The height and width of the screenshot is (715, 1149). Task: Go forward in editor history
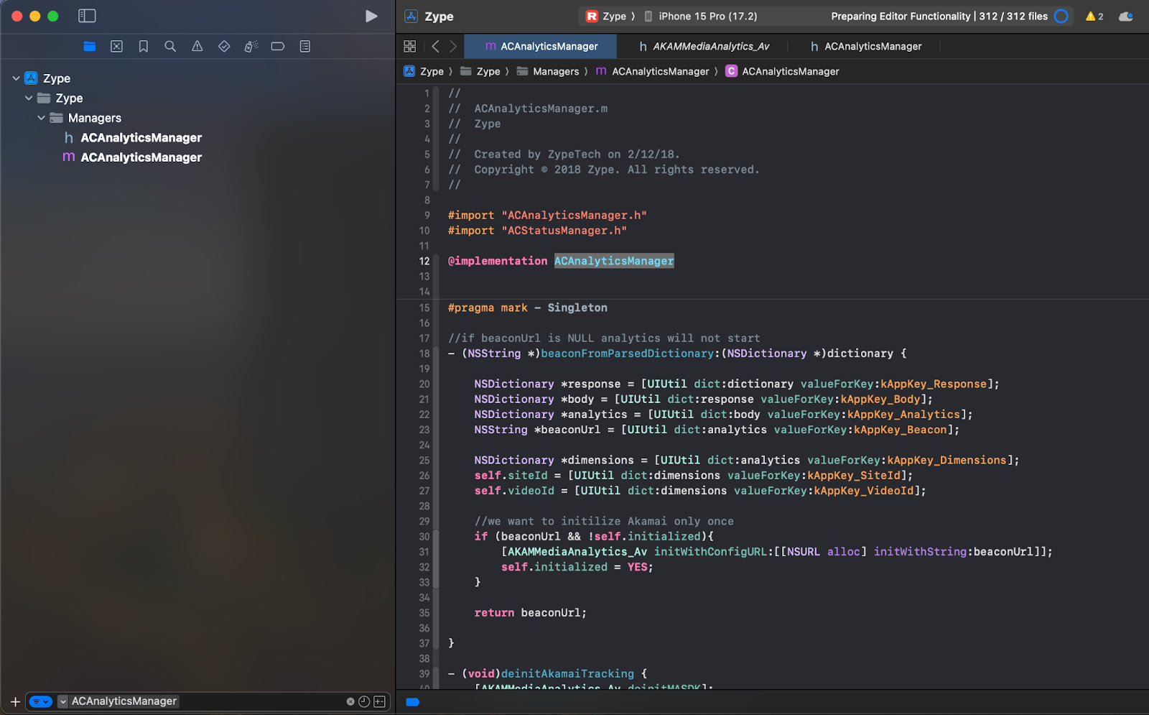coord(453,46)
